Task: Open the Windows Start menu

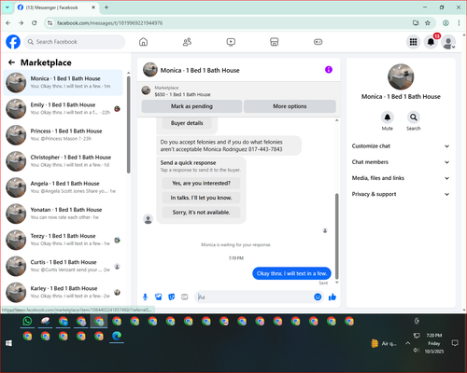Action: coord(8,343)
